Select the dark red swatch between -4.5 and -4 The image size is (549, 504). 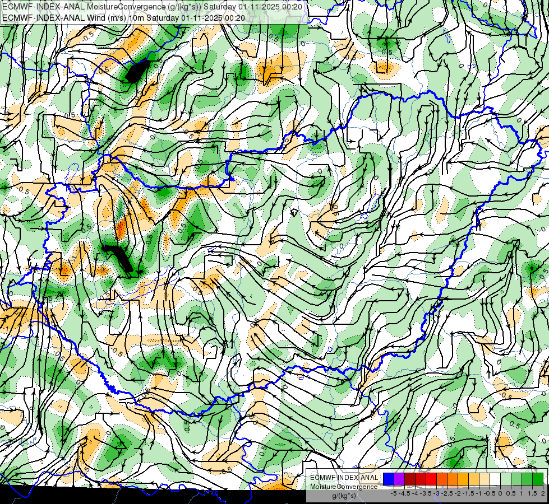coord(410,479)
